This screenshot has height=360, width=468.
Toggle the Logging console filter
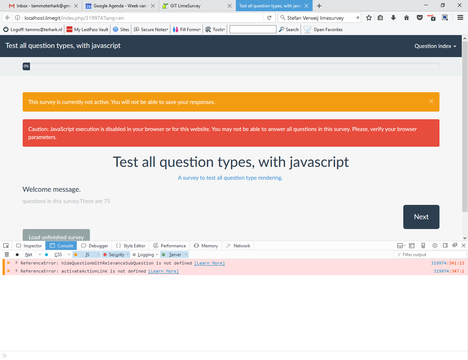click(x=146, y=255)
